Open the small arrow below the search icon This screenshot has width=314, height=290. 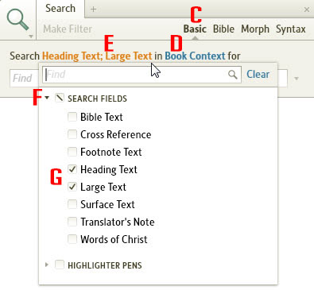31,37
